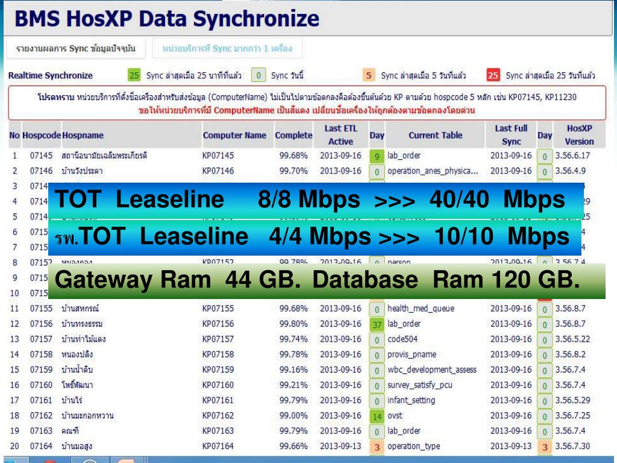The image size is (617, 463).
Task: Select computer name KP07163
Action: point(218,430)
